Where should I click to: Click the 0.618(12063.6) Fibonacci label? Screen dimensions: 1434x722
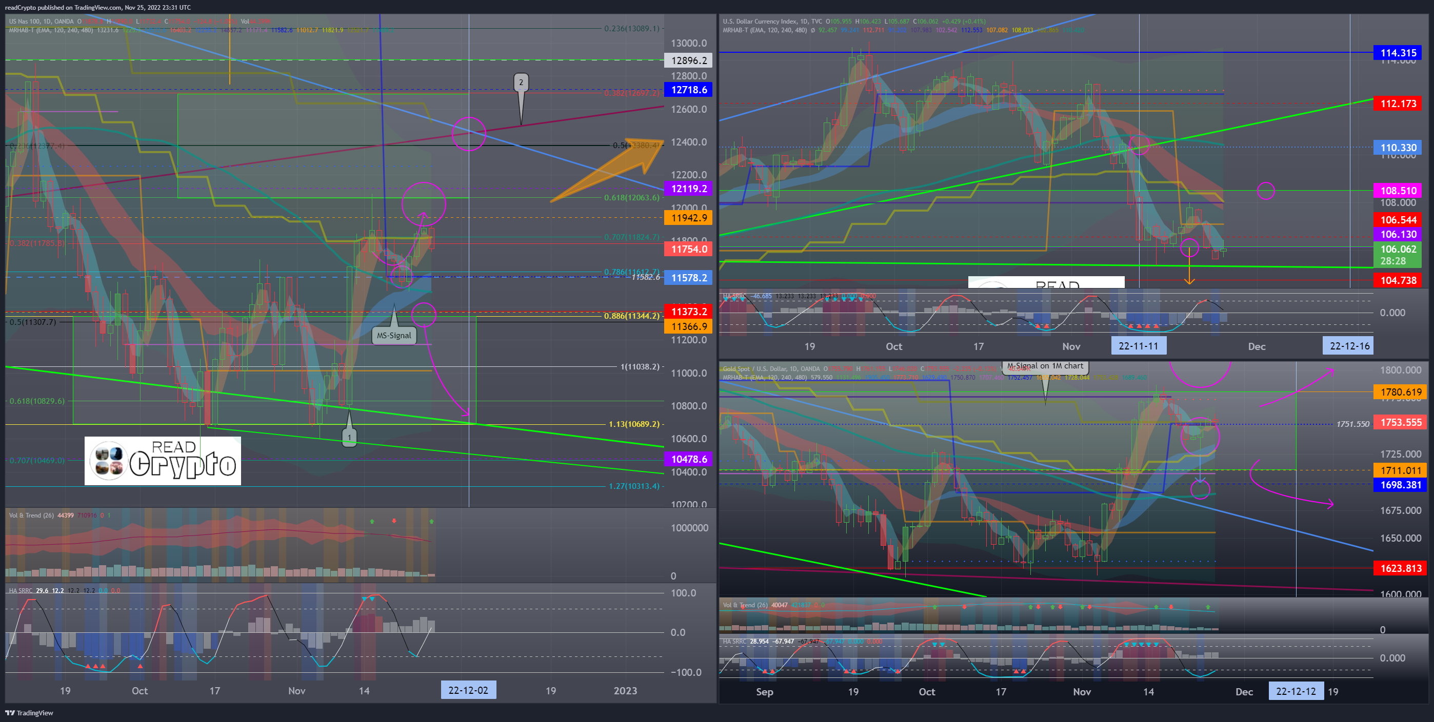[631, 197]
